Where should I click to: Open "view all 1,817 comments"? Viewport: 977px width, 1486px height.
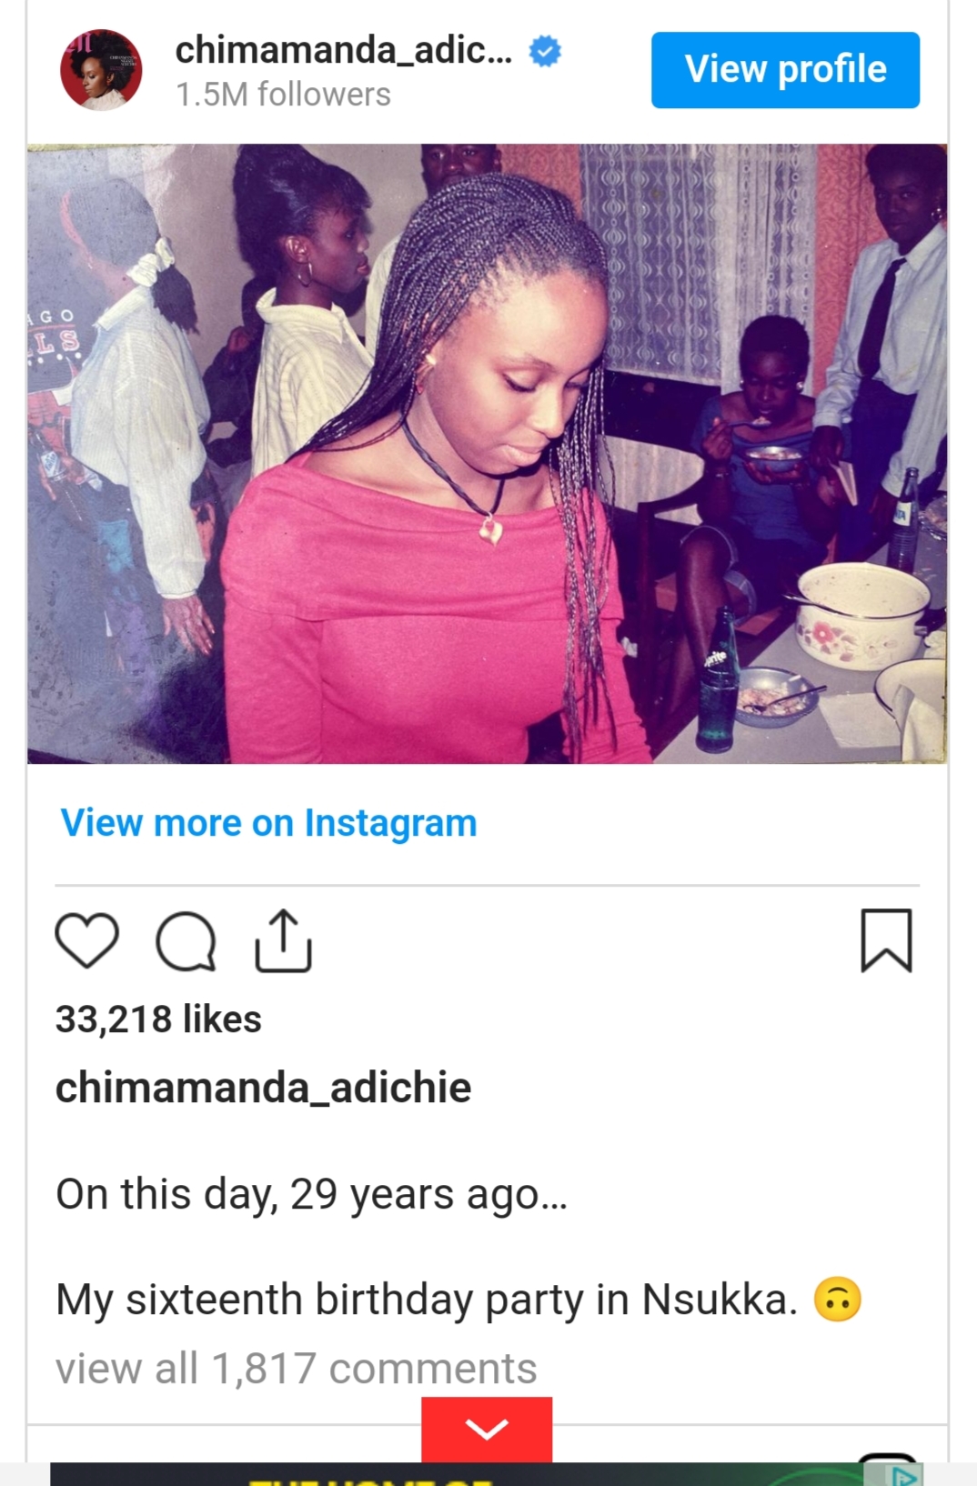coord(297,1369)
